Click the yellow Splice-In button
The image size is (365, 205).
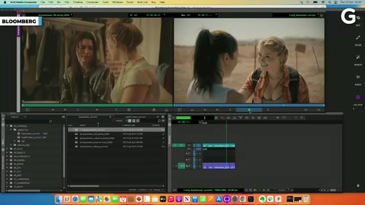154,110
